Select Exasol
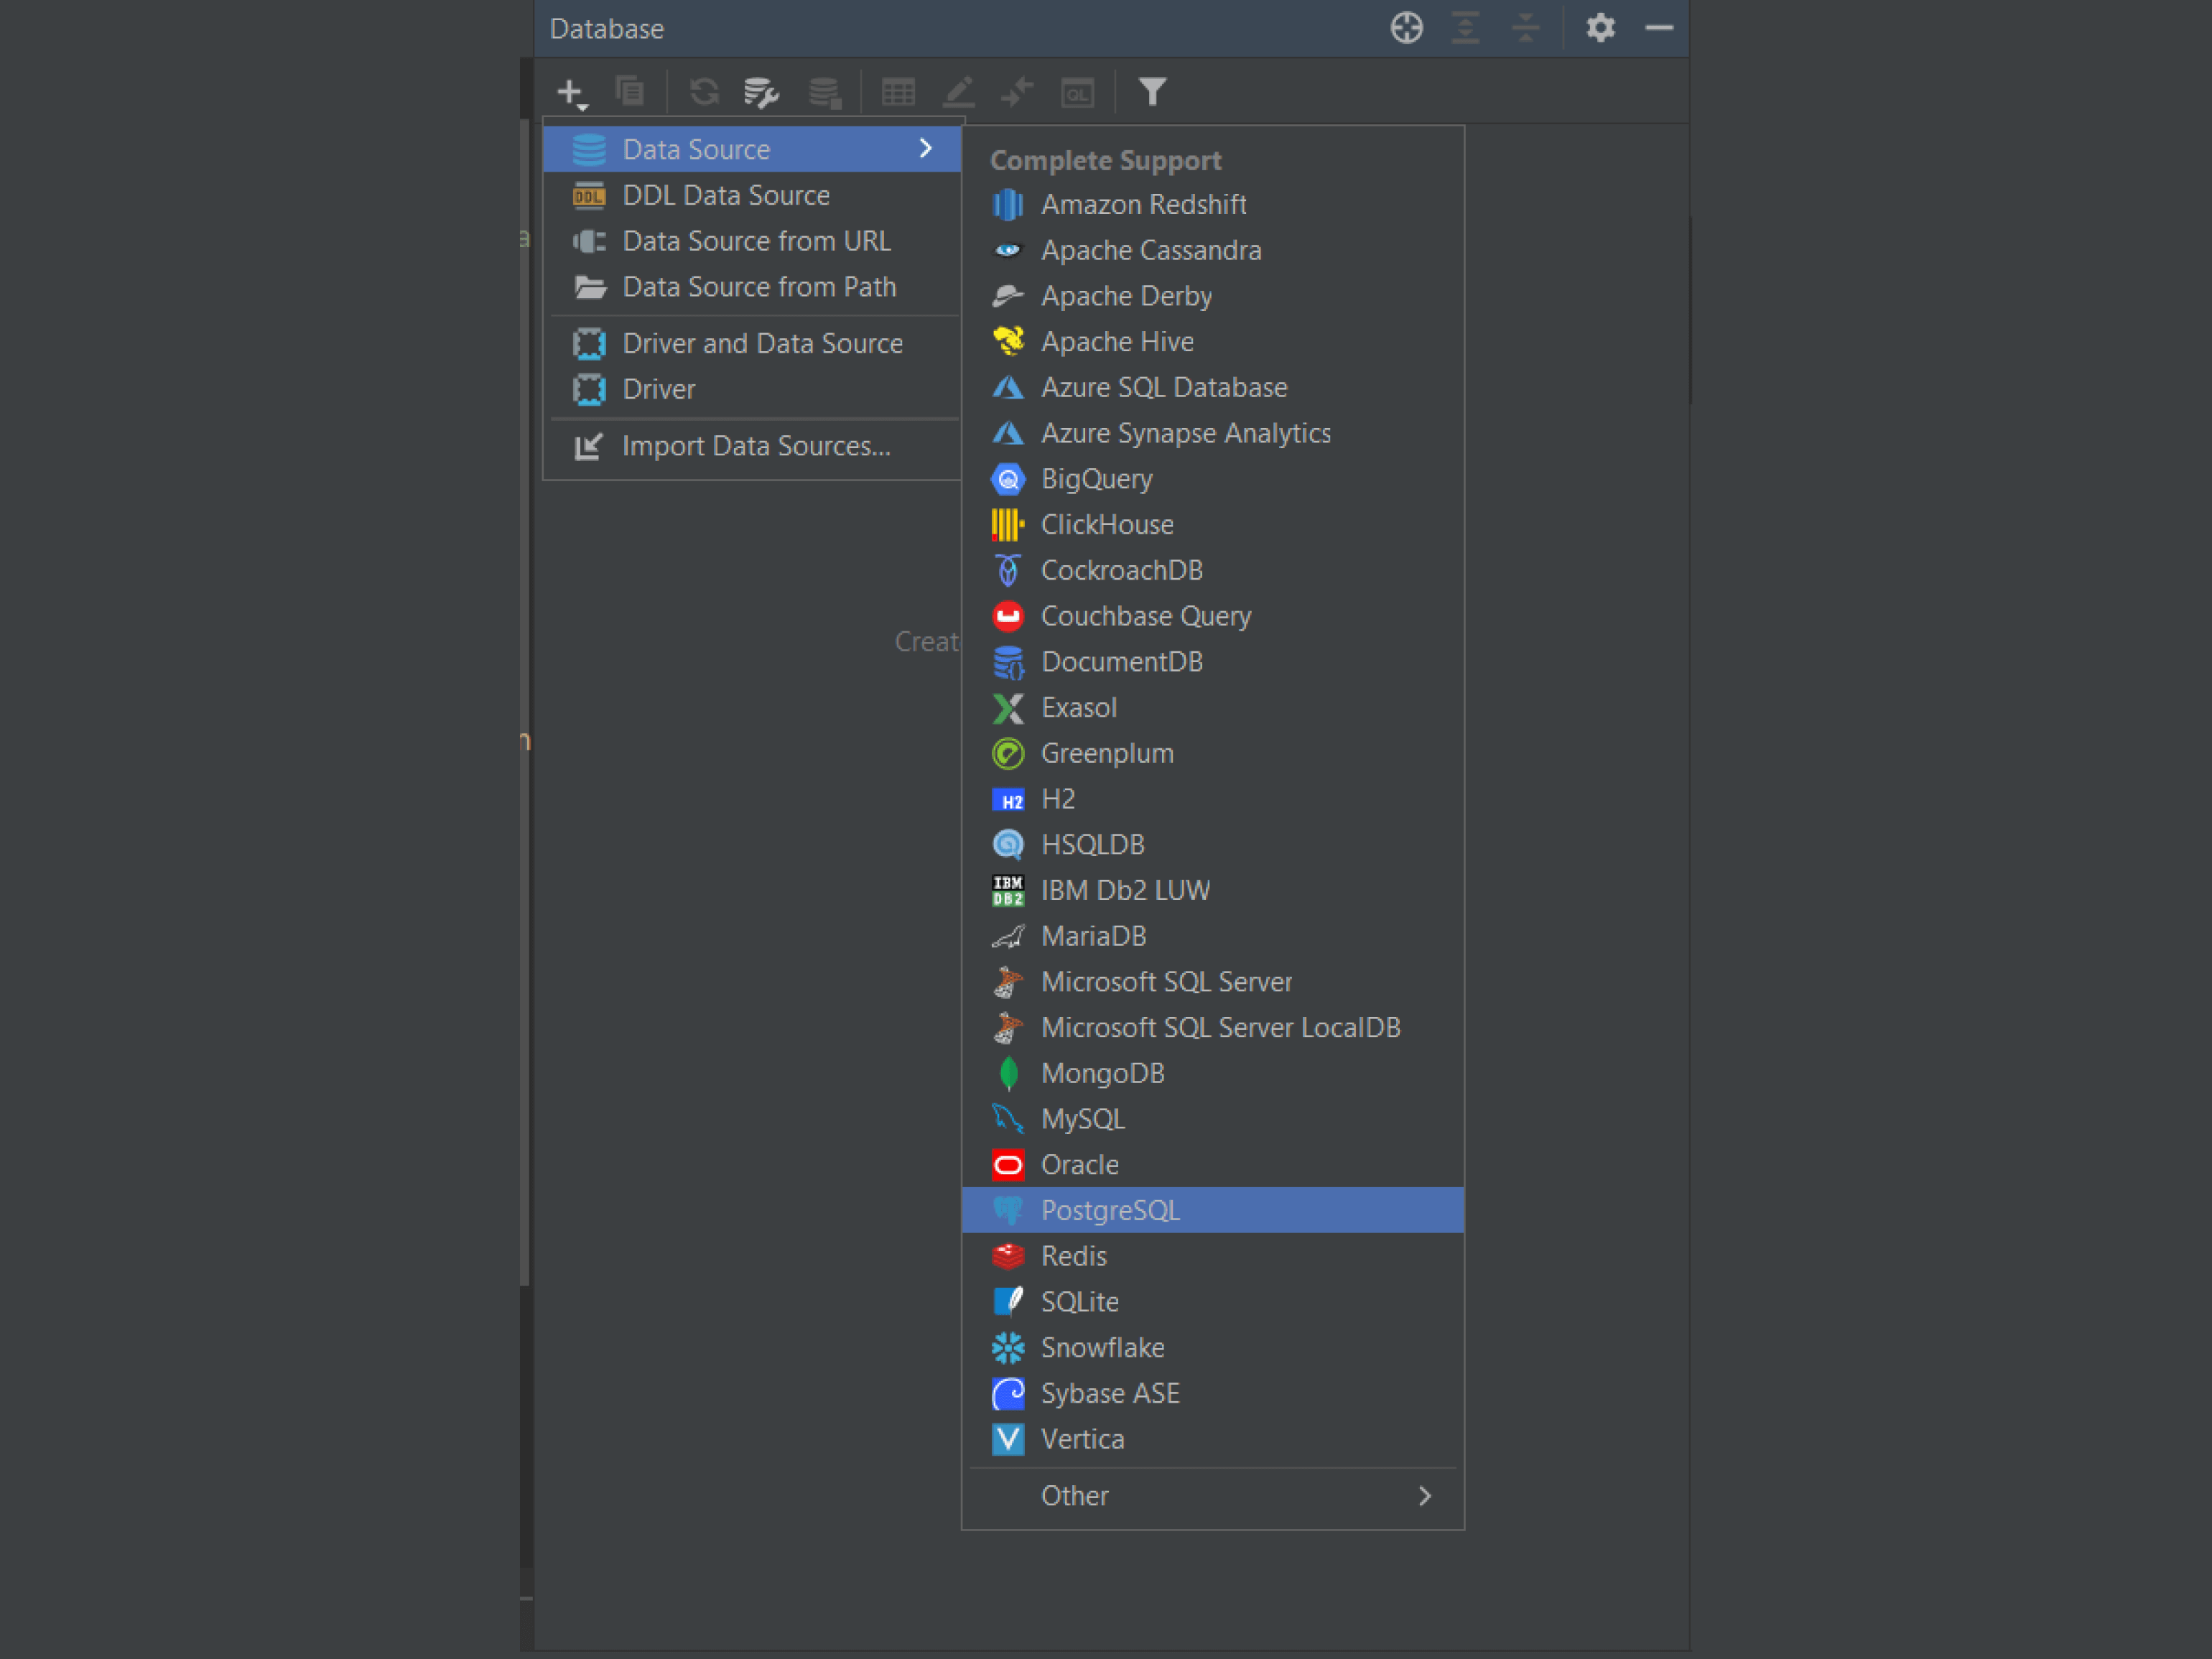Image resolution: width=2212 pixels, height=1659 pixels. point(1213,708)
